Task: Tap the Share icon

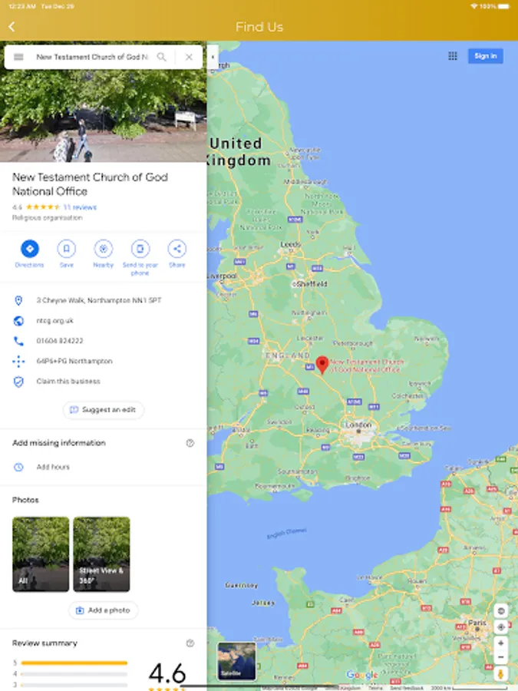Action: pyautogui.click(x=177, y=249)
